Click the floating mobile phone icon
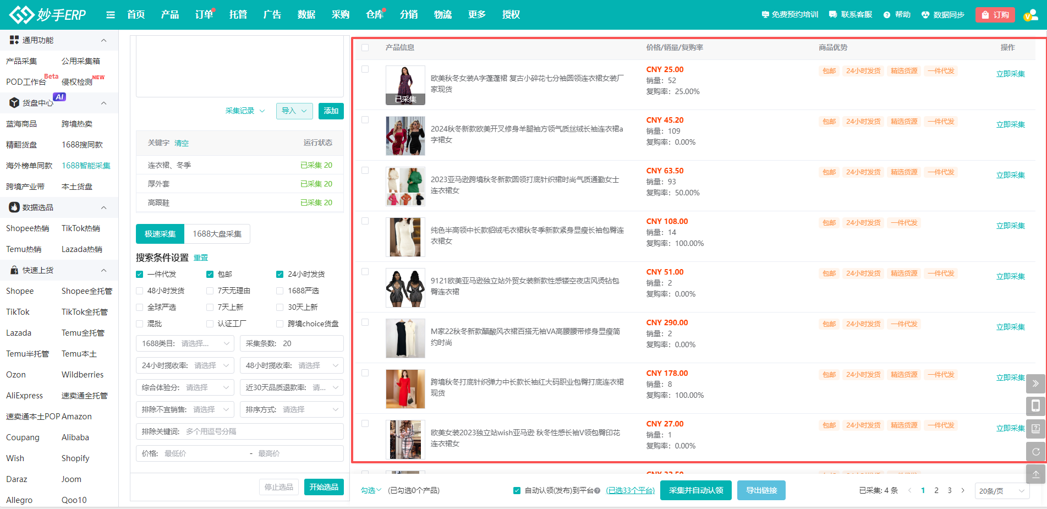The height and width of the screenshot is (509, 1047). pos(1035,406)
